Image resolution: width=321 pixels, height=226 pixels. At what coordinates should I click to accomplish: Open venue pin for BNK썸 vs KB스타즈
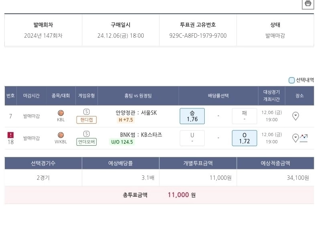tap(295, 138)
